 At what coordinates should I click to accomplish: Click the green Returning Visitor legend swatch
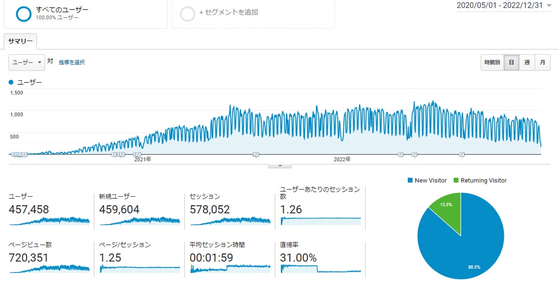(x=456, y=180)
